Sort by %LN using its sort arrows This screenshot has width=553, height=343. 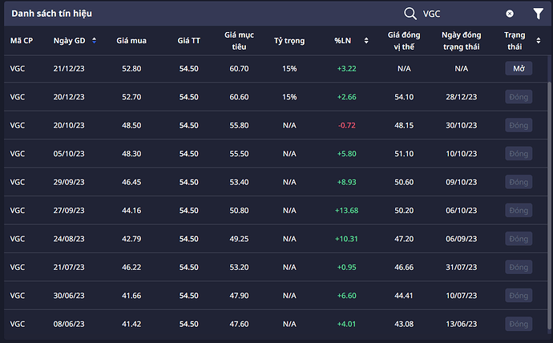366,41
